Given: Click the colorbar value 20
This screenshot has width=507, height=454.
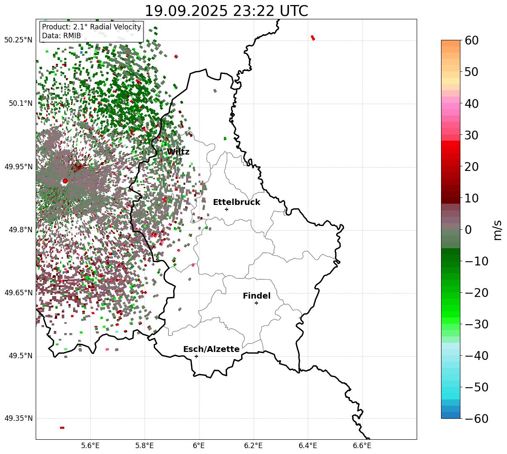Looking at the screenshot, I should point(471,167).
